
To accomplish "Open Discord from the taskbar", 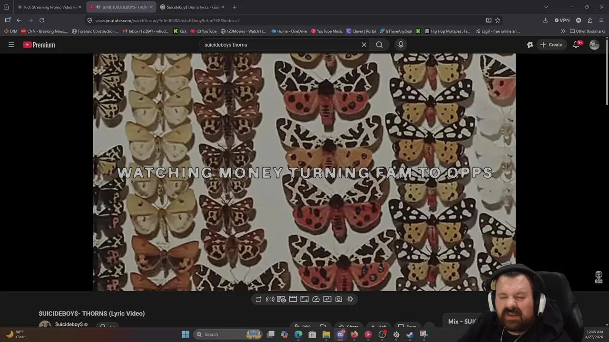I will click(340, 334).
